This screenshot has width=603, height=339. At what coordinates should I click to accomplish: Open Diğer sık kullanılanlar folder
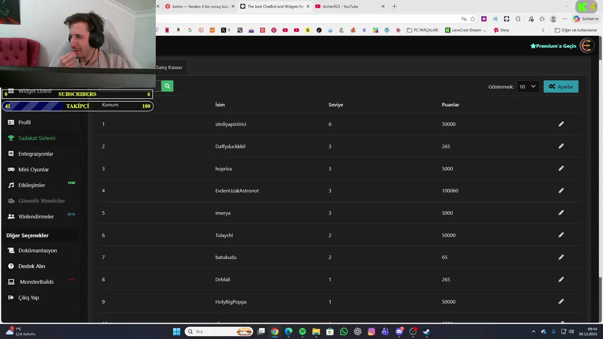coord(576,30)
